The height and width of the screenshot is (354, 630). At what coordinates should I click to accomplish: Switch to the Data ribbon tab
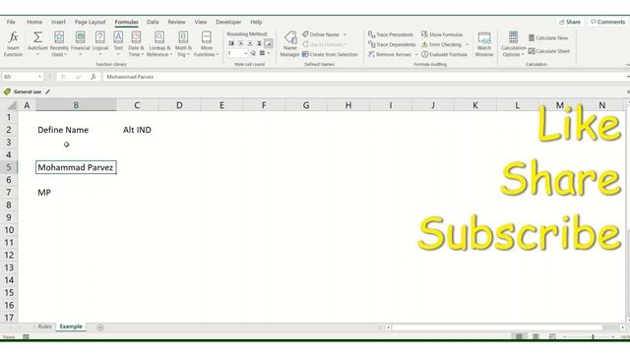[153, 22]
